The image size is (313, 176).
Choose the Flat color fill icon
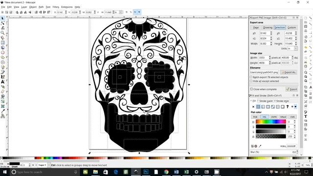[x=258, y=107]
